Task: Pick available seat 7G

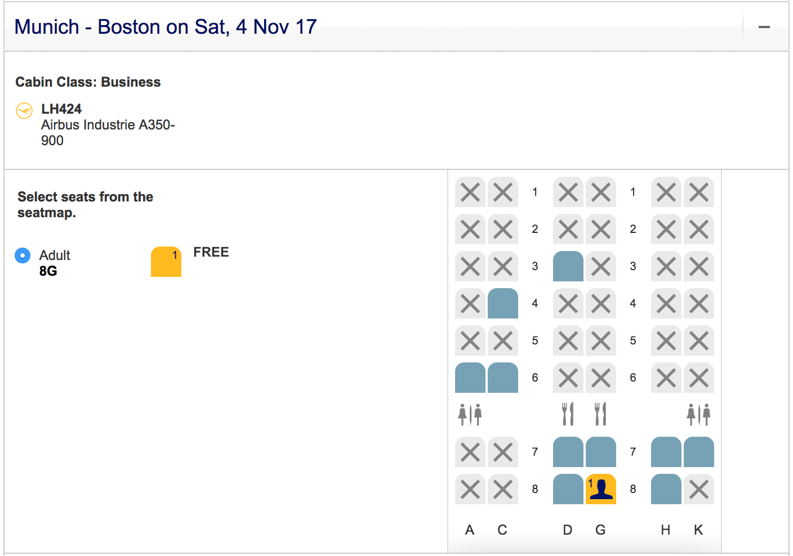Action: click(600, 452)
